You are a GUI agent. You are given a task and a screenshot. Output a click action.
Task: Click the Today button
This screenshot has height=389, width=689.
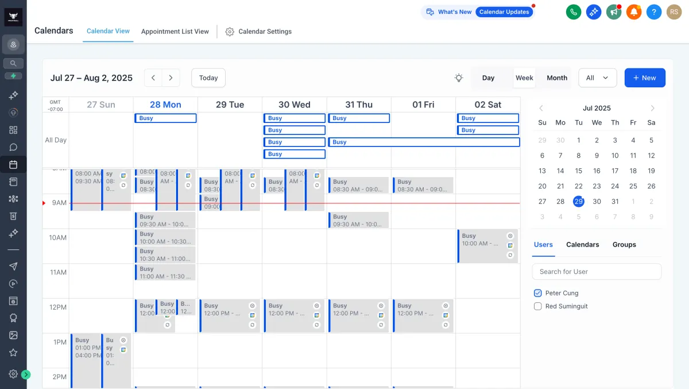pos(208,78)
